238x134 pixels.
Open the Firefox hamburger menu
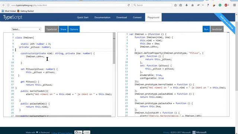(x=235, y=5)
